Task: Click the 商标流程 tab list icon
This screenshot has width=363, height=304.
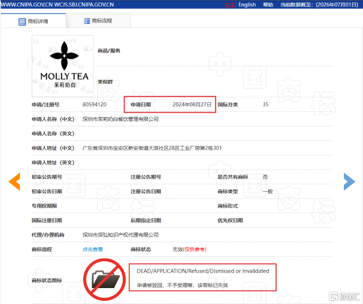Action: [x=87, y=21]
